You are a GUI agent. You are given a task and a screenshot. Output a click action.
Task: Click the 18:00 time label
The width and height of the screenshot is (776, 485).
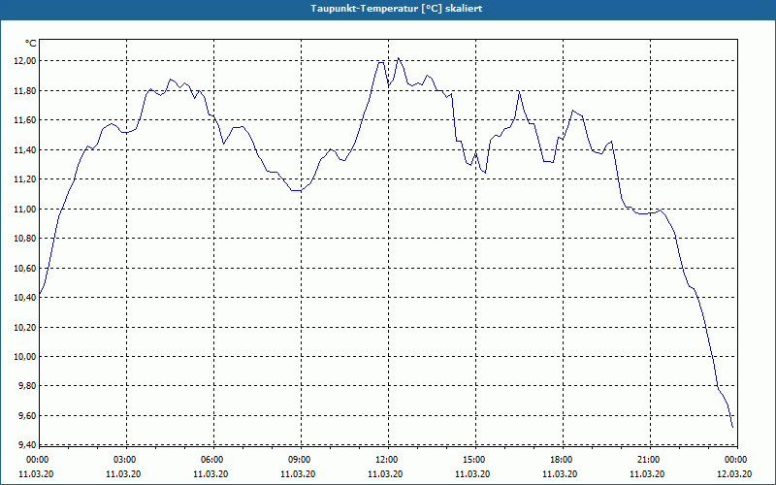coord(563,460)
